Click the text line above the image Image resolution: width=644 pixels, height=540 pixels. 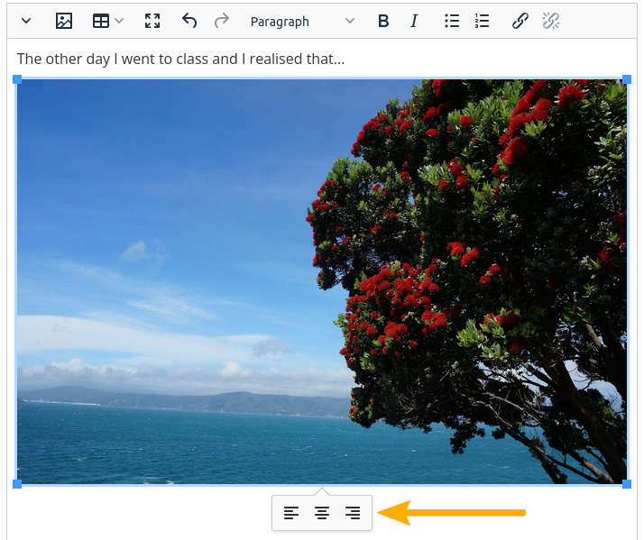pyautogui.click(x=180, y=59)
